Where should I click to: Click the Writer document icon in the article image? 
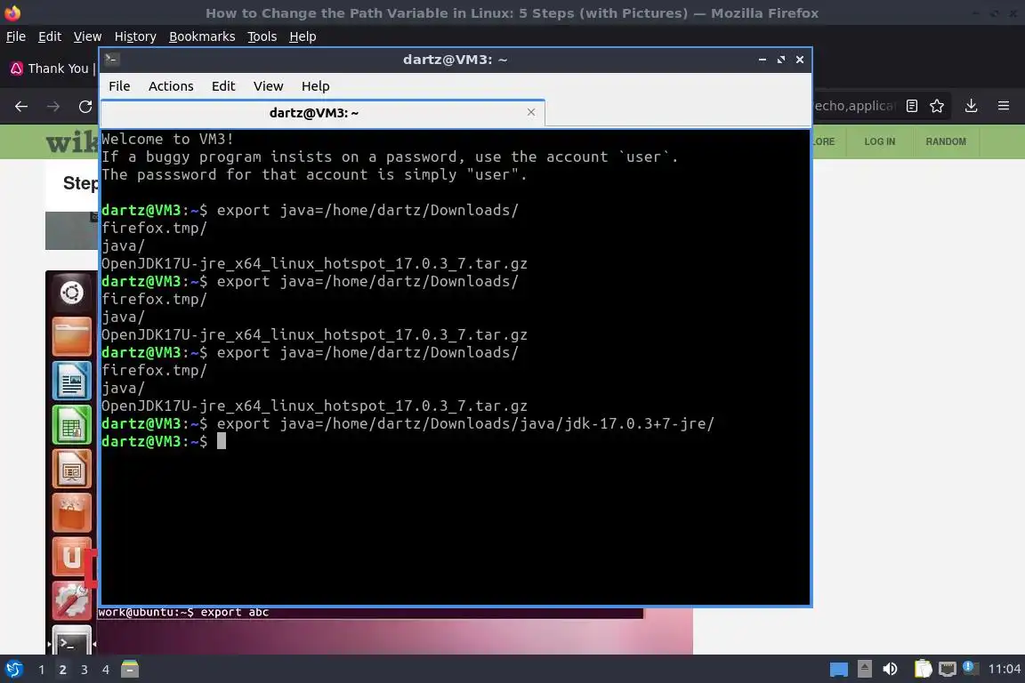pos(72,381)
